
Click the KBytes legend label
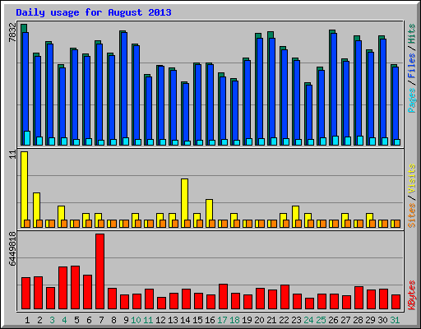(x=412, y=295)
